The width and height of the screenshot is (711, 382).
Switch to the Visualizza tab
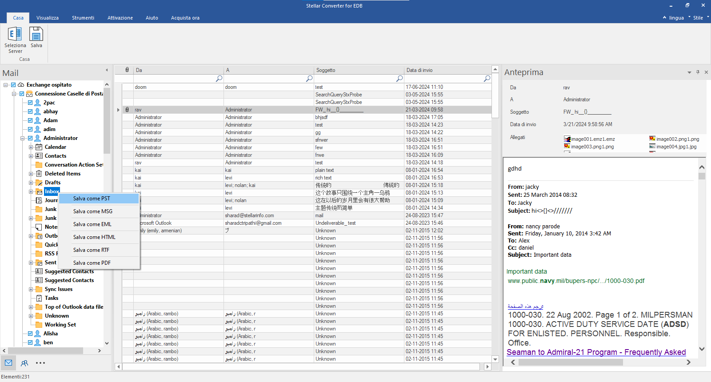pos(48,18)
